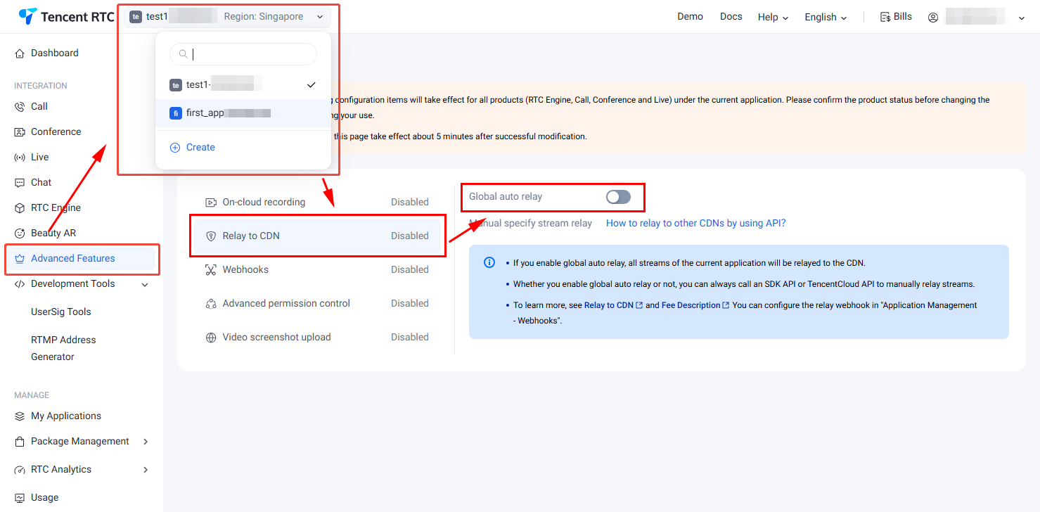Collapse the Development Tools section

145,285
